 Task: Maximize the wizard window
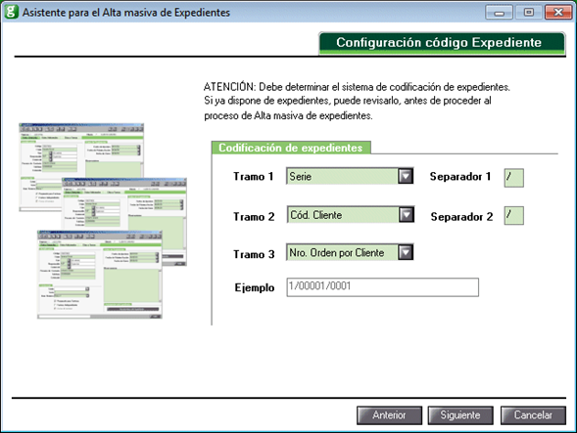(529, 13)
